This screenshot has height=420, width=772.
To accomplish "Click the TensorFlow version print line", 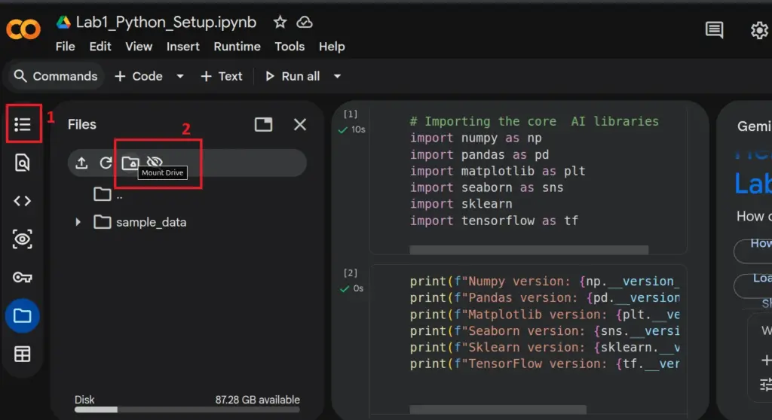I will click(544, 364).
